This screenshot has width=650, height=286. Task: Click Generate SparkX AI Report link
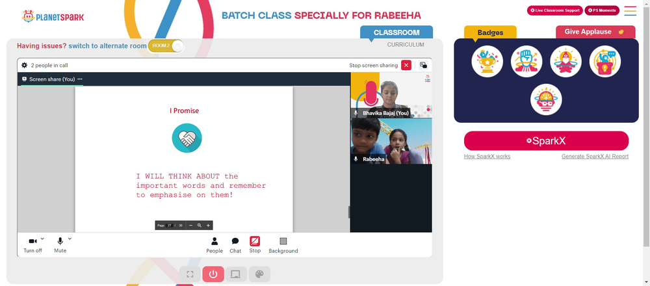[595, 156]
